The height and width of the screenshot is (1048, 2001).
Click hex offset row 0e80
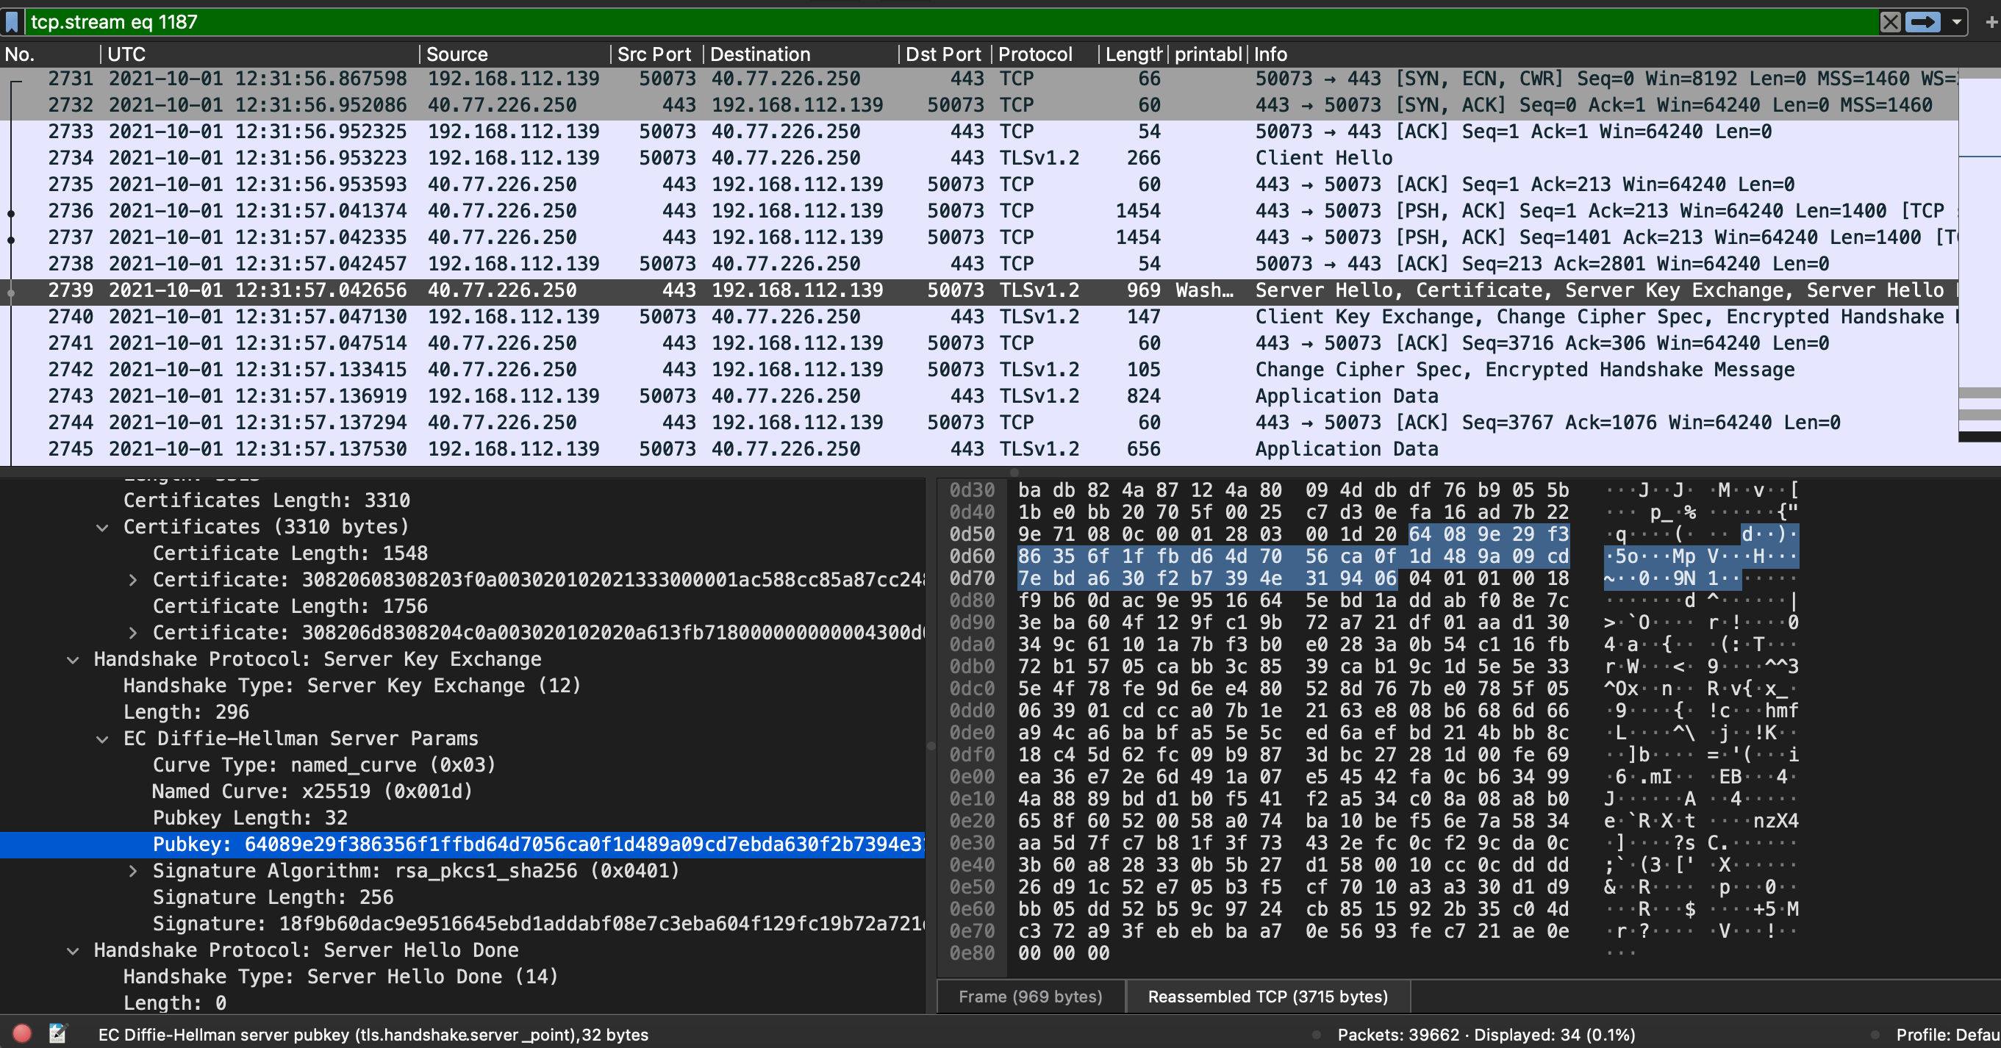click(x=972, y=953)
